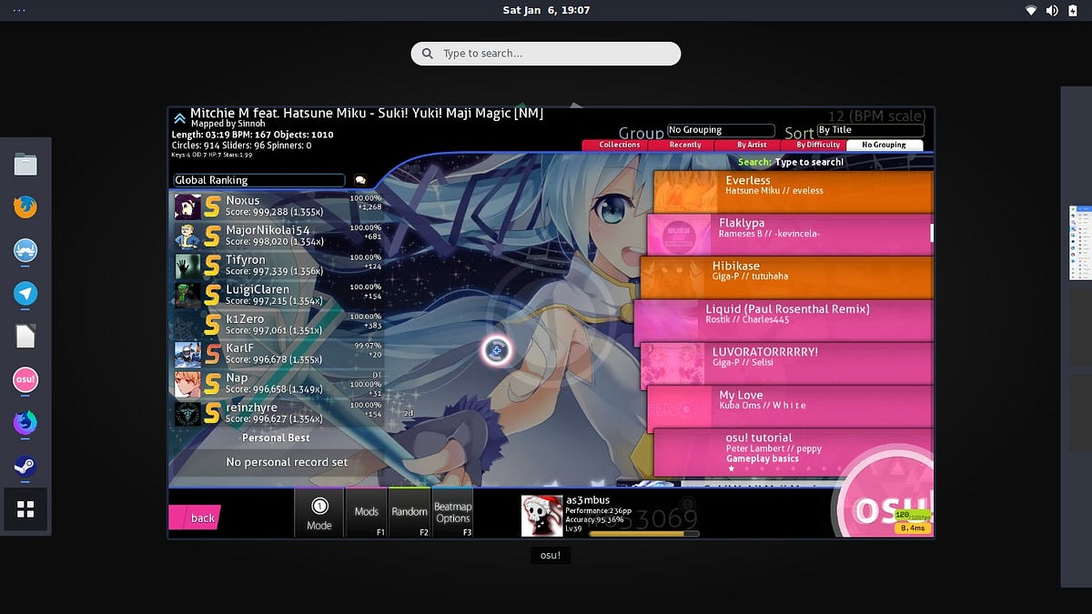Screen dimensions: 1092x614
Task: Open the Files manager in the dock
Action: point(25,165)
